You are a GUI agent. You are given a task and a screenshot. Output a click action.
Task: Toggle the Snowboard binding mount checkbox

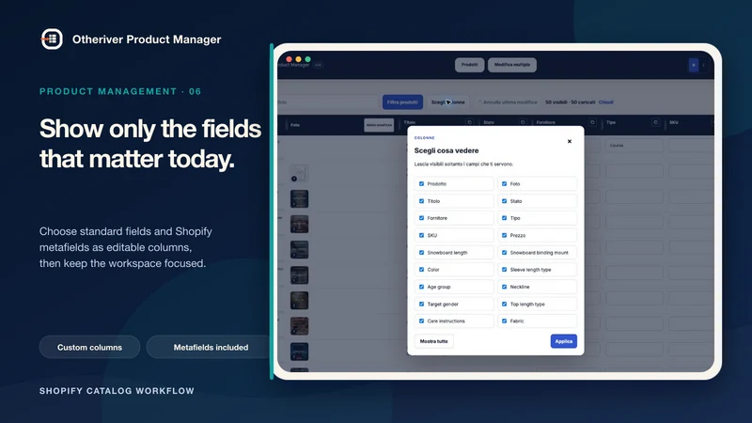[x=504, y=252]
